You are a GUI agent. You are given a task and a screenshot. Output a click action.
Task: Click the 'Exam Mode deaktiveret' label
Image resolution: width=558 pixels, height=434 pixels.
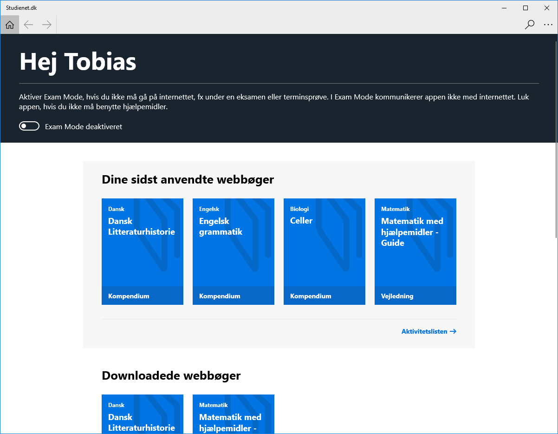point(84,126)
